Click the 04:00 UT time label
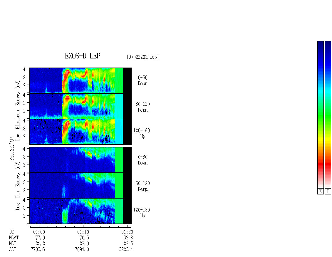 [39, 232]
